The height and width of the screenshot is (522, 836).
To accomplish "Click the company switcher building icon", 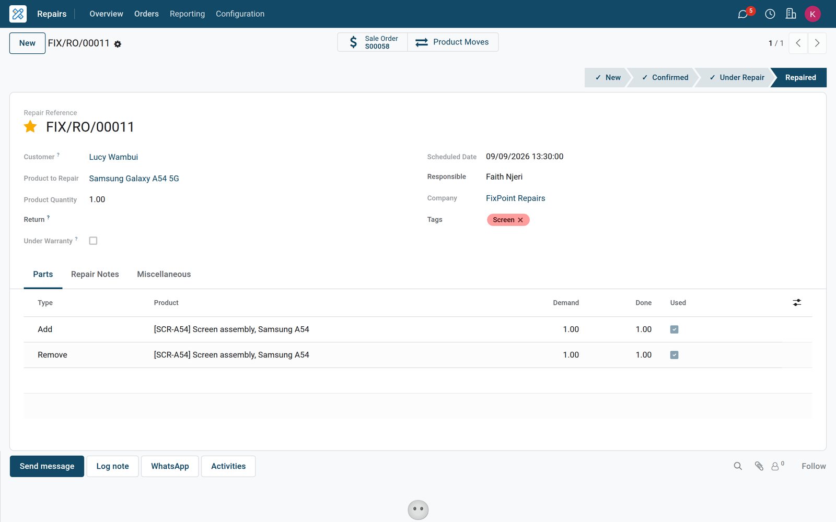I will tap(791, 14).
